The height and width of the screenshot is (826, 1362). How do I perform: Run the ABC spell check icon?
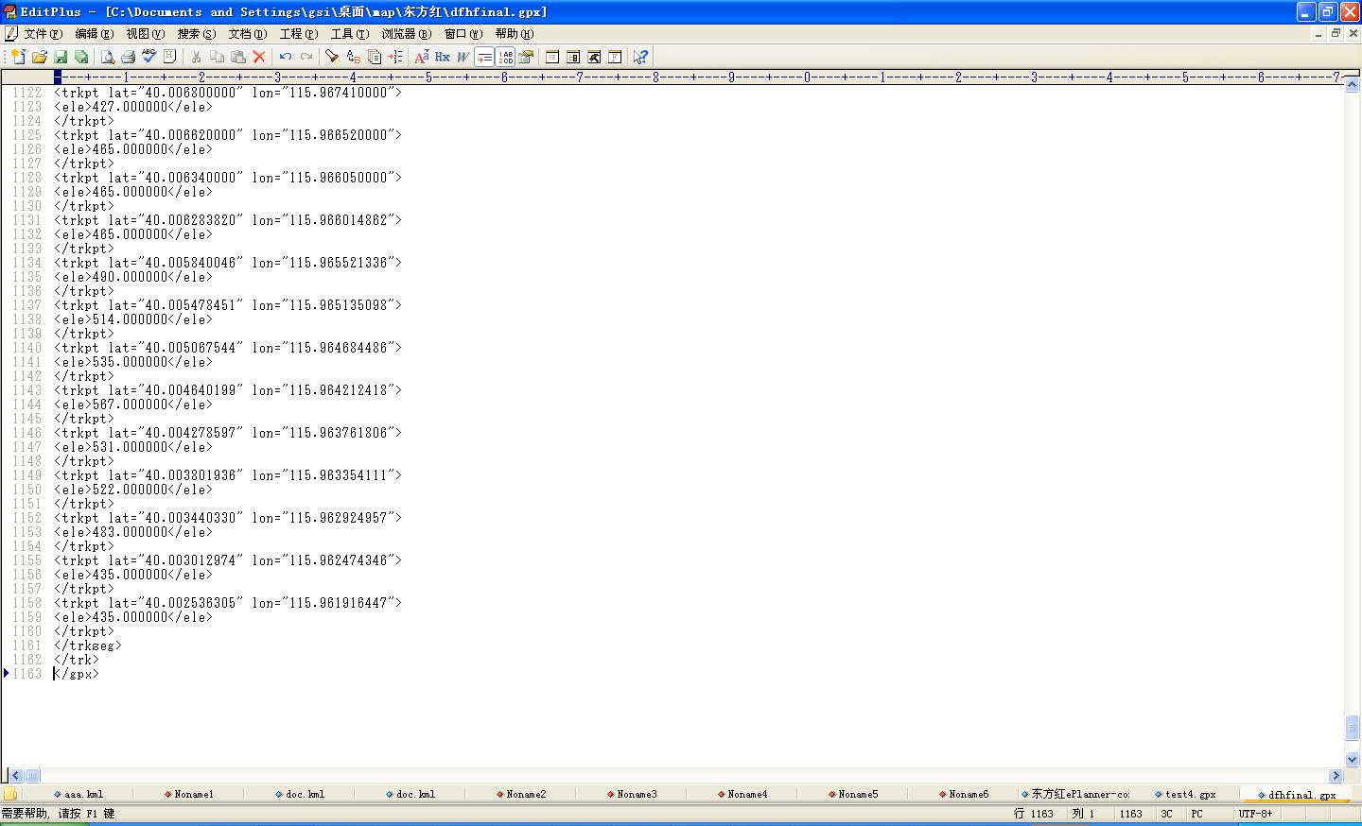coord(148,57)
